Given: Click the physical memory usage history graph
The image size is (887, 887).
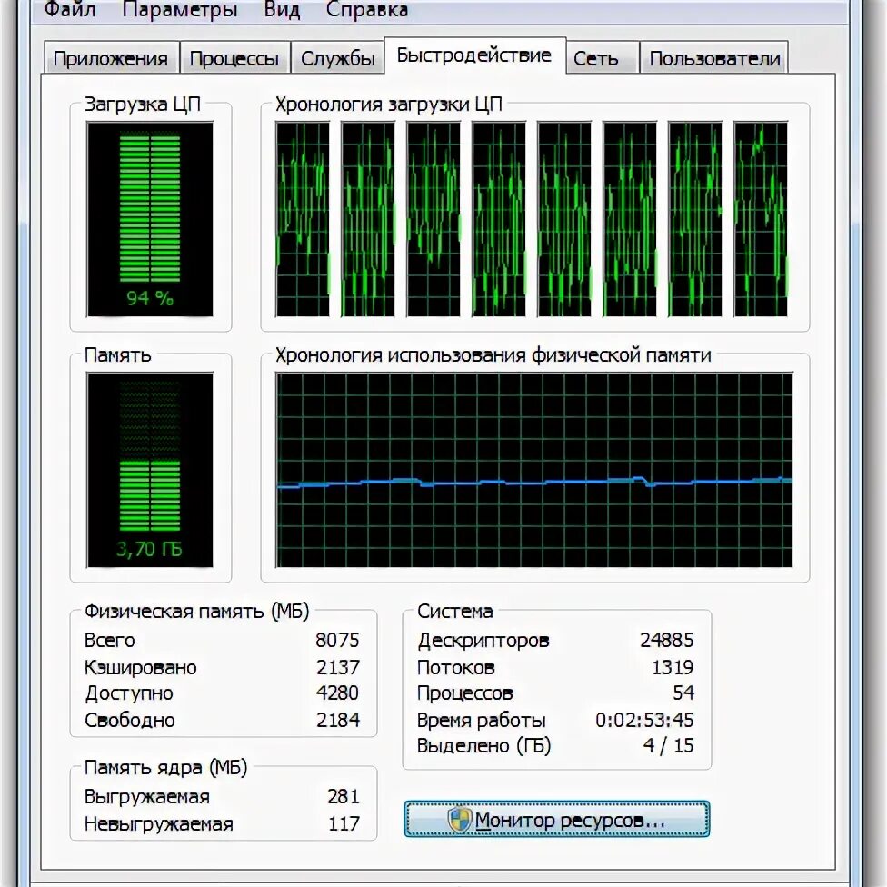Looking at the screenshot, I should click(534, 470).
